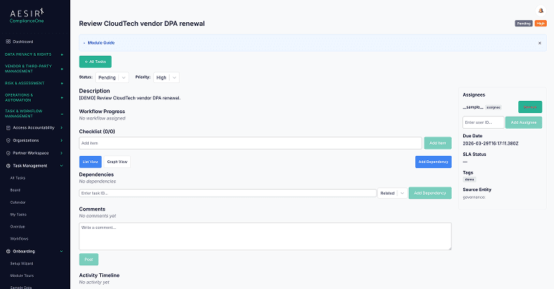Expand the Partner Workspace chevron
This screenshot has height=289, width=554.
62,153
